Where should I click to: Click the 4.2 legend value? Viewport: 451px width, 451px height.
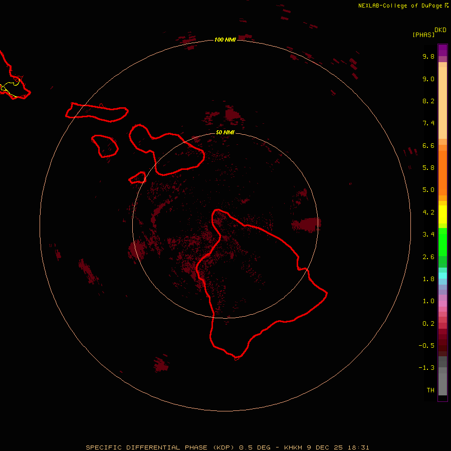point(428,212)
